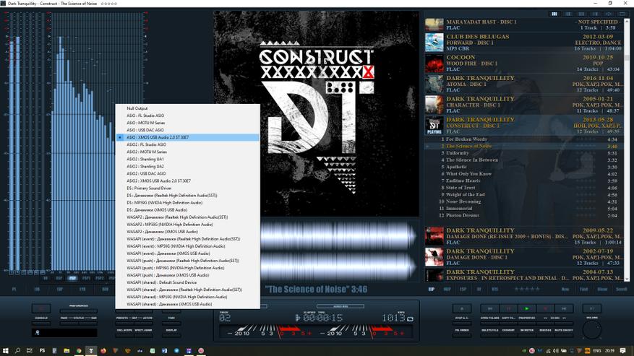Viewport: 634px width, 356px height.
Task: Click the waveform seek bar under album art
Action: click(x=338, y=251)
